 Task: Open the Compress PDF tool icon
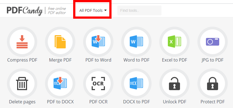click(x=22, y=42)
